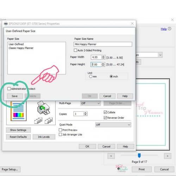Select Classic Happy Planner in Paper Size list
176x176 pixels.
click(x=21, y=48)
